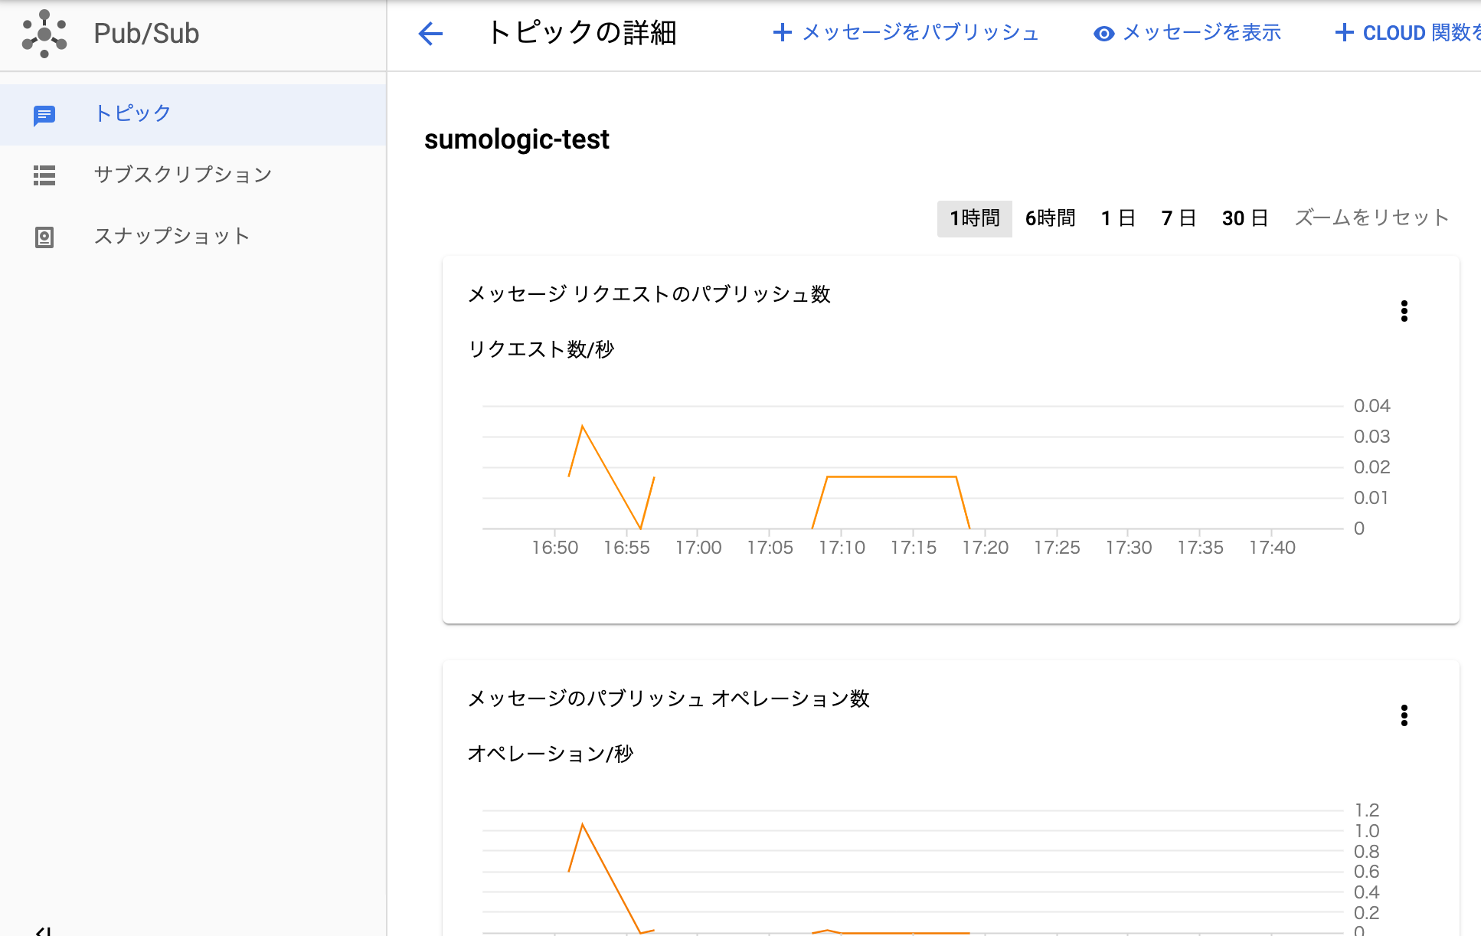Click the sumologic-test topic title
Viewport: 1481px width, 936px height.
518,139
